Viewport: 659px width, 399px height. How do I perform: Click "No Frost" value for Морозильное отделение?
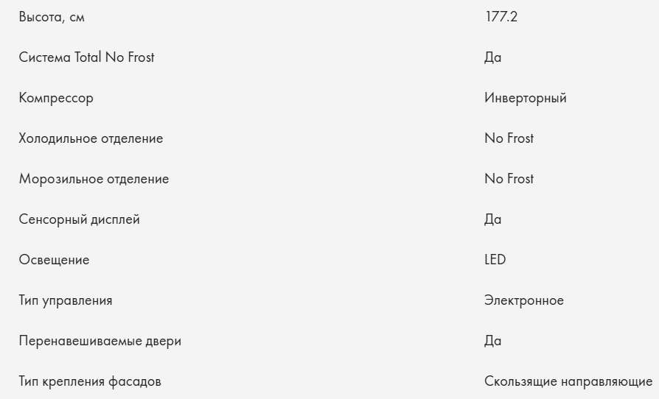[x=509, y=179]
